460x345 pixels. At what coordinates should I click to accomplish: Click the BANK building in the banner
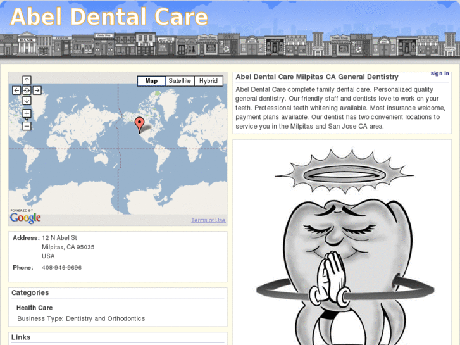(x=27, y=44)
